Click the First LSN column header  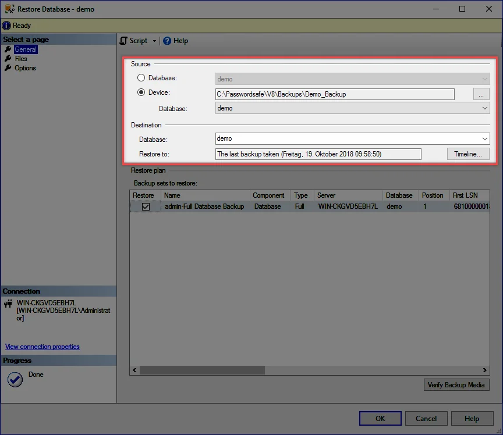click(469, 195)
